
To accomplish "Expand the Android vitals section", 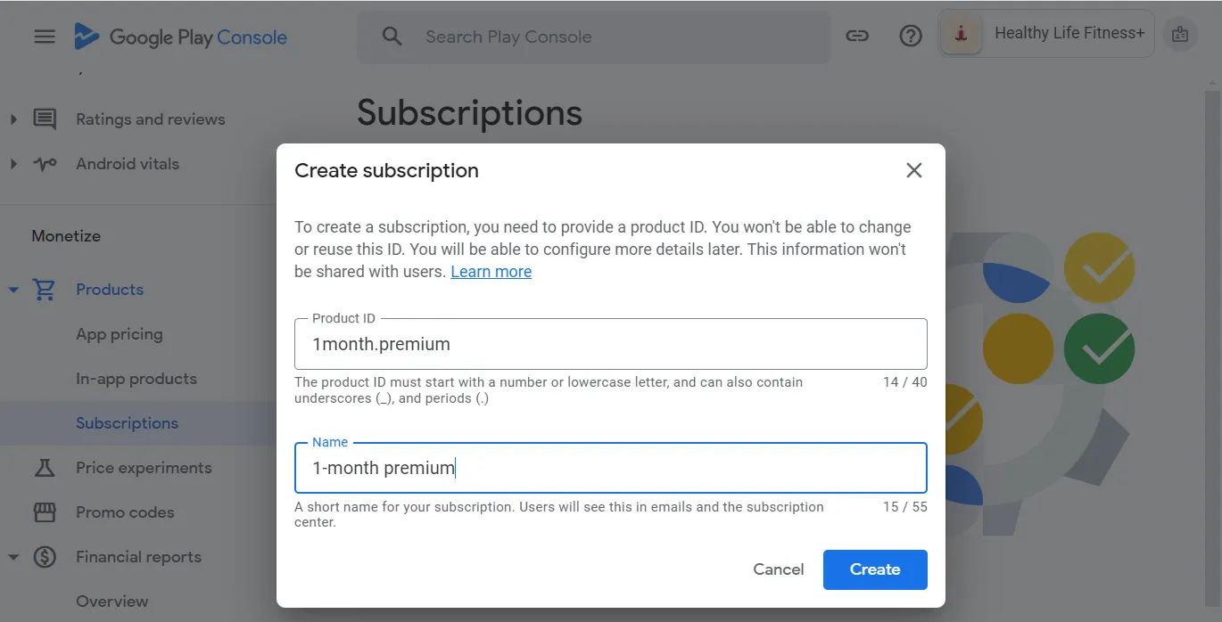I will 12,163.
